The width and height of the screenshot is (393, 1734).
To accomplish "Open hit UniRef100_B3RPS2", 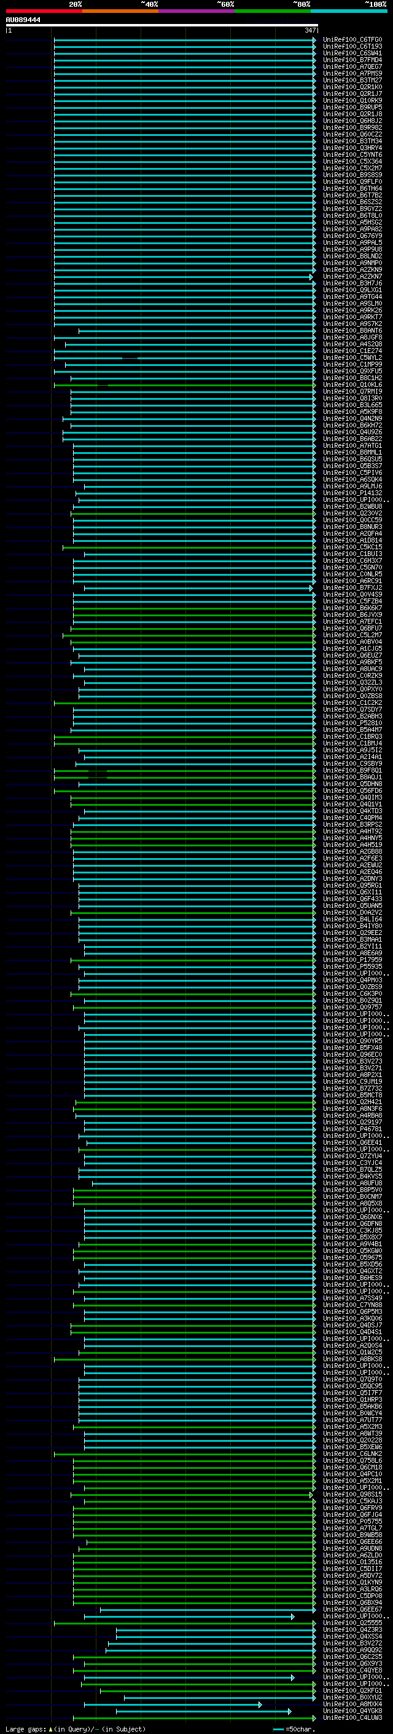I will 352,824.
